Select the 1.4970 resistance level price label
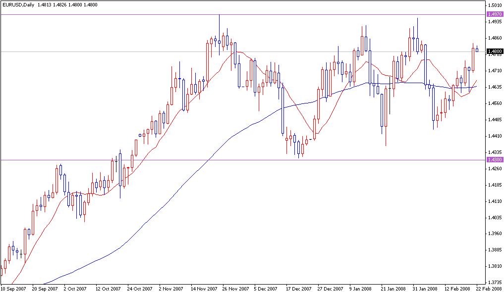504x292 pixels. point(495,14)
